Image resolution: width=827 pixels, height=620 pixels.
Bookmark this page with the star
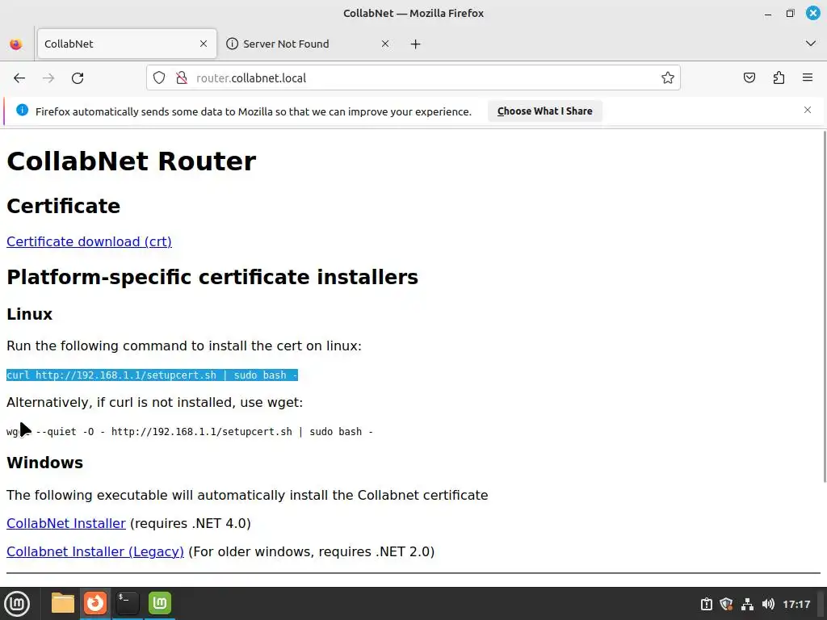(668, 78)
